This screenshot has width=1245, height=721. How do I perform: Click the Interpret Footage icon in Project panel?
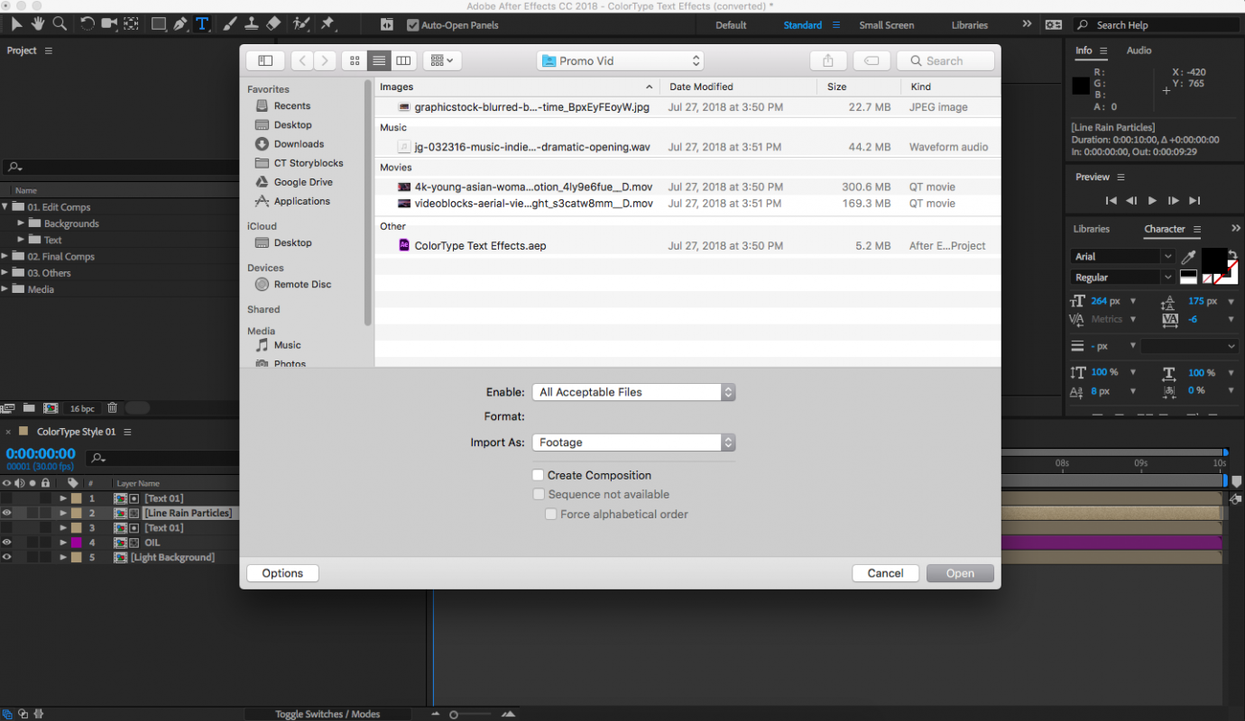[x=8, y=408]
